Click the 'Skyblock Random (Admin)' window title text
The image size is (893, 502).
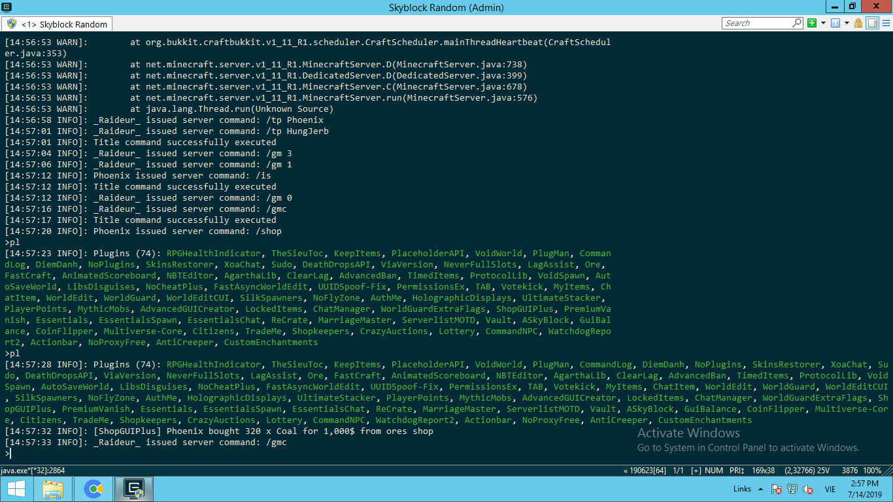(x=446, y=7)
